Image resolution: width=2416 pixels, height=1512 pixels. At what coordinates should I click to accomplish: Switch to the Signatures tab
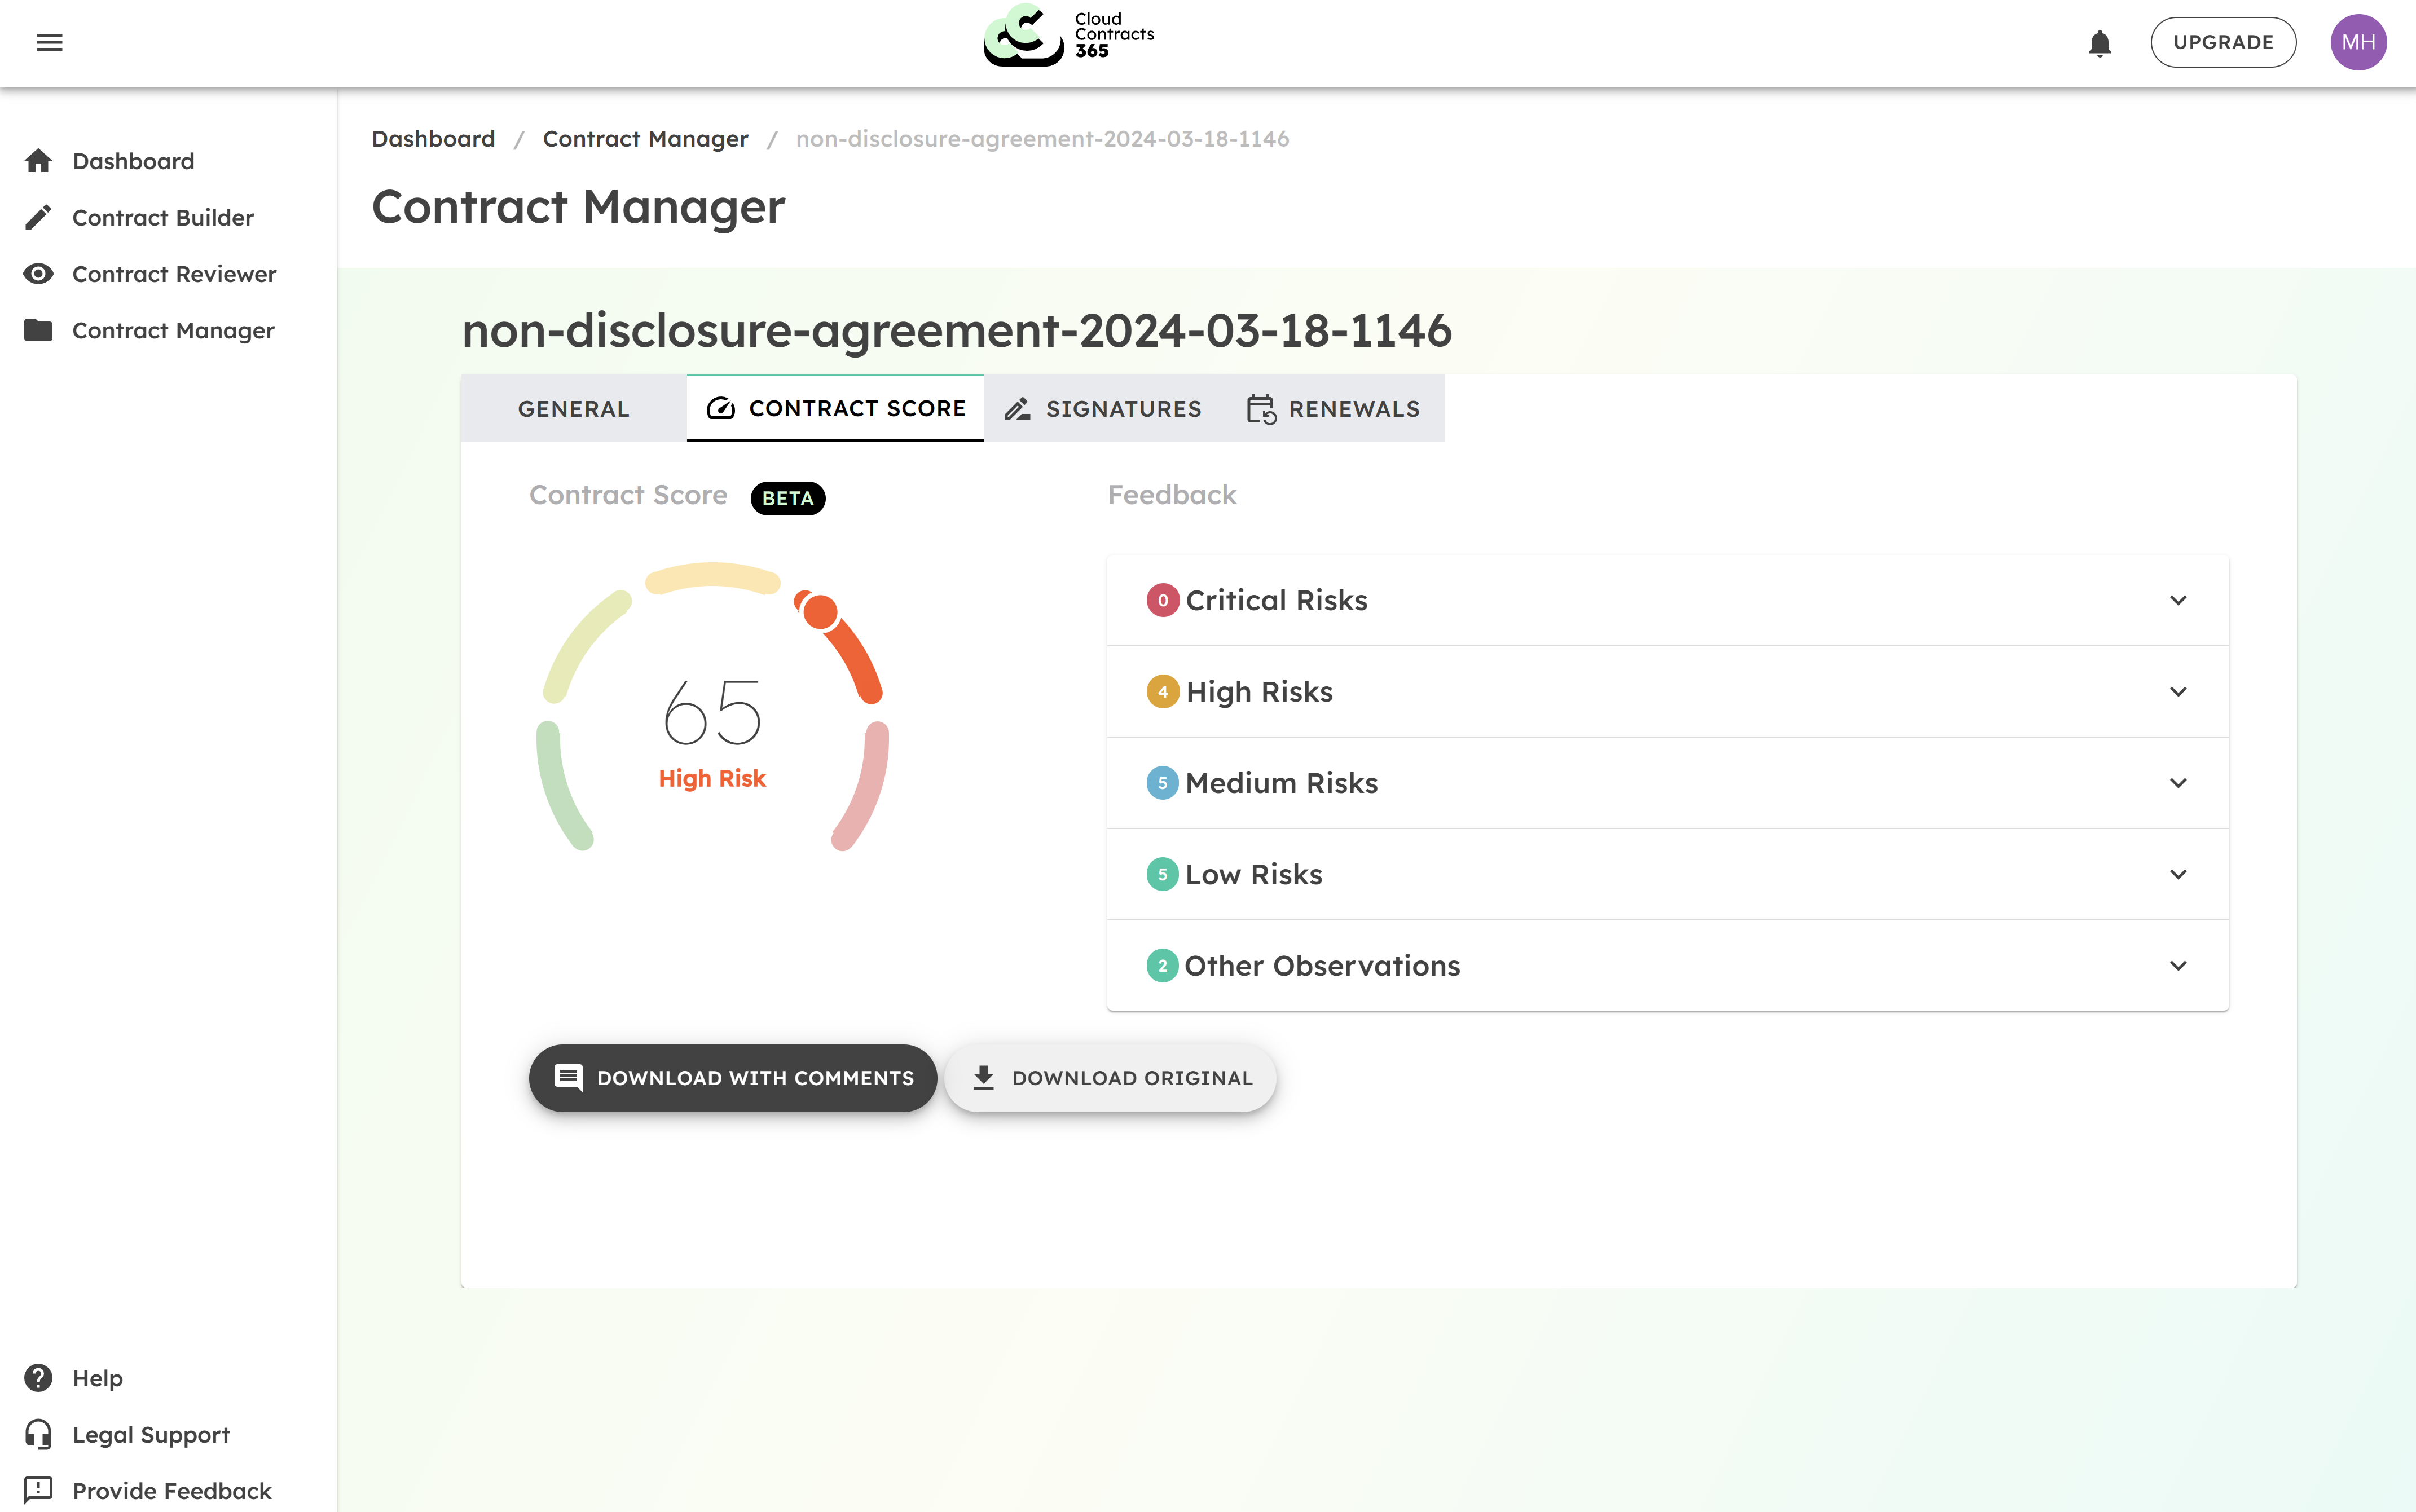click(1103, 409)
